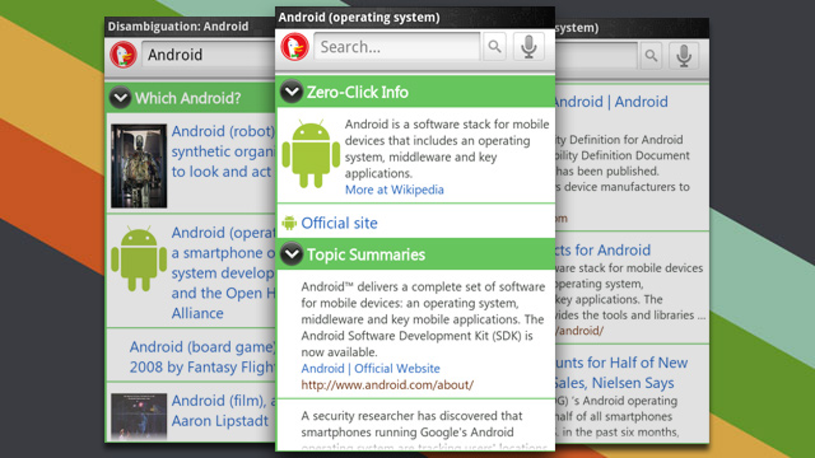Open the Android | Official Website link

point(370,368)
